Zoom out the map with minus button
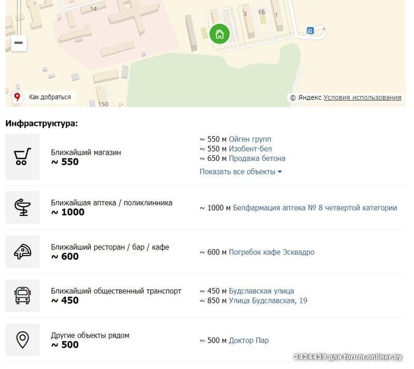 pyautogui.click(x=19, y=42)
